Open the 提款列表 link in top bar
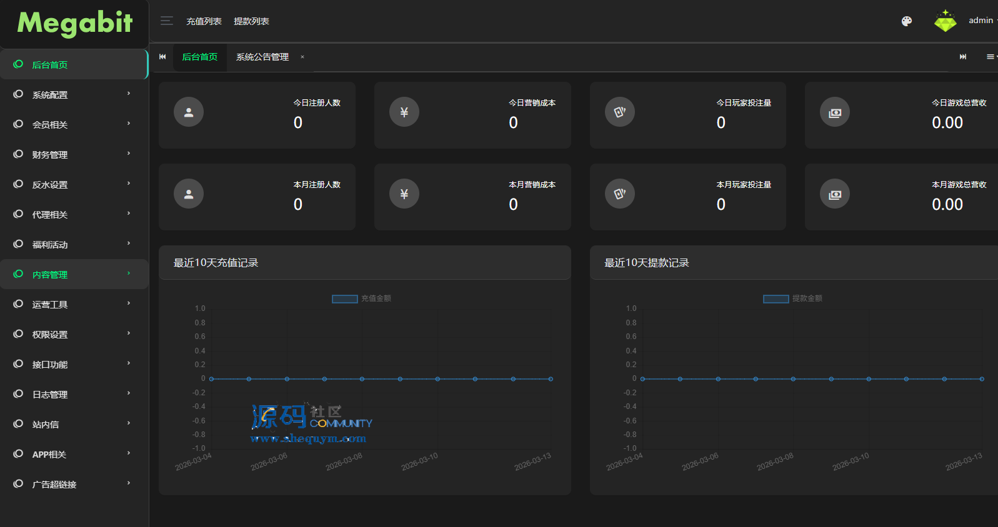This screenshot has height=527, width=998. click(x=251, y=21)
